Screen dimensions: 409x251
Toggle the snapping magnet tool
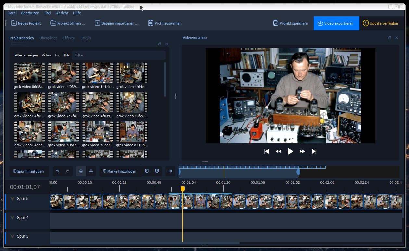pos(81,171)
